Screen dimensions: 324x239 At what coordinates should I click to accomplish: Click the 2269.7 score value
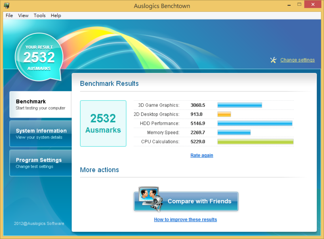point(198,132)
